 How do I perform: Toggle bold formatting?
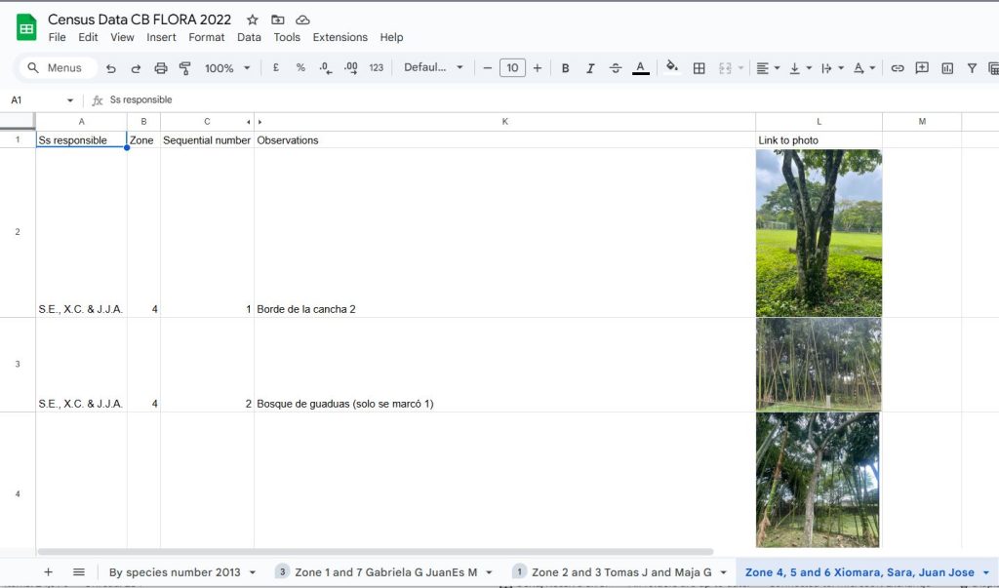(565, 68)
